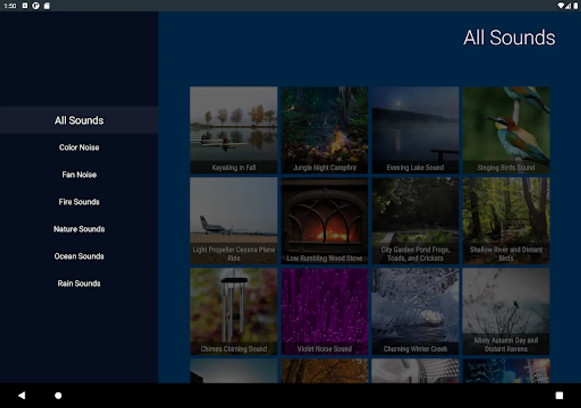Tap the Home navigation circle
581x408 pixels.
(58, 395)
